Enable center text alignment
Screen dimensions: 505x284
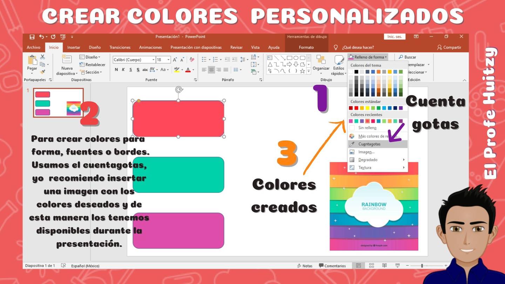(x=211, y=70)
